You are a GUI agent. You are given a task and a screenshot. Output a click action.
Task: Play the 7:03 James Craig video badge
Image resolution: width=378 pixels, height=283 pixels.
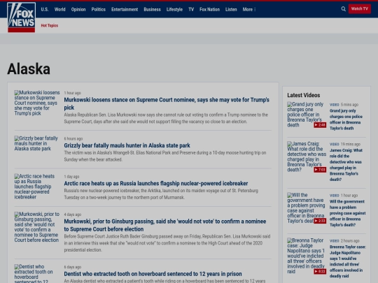click(x=320, y=170)
